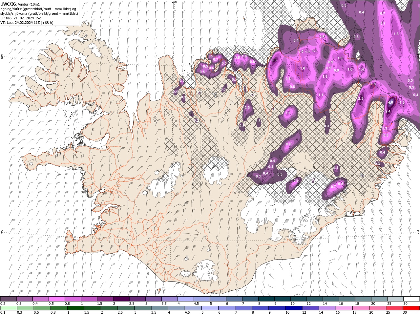Click the 'rigning/skúrir (grænt/blátt/rautt - mm/1klst) og' line
This screenshot has height=315, width=420.
click(x=38, y=9)
